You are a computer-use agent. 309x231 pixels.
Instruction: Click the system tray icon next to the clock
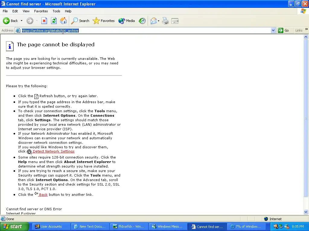287,226
